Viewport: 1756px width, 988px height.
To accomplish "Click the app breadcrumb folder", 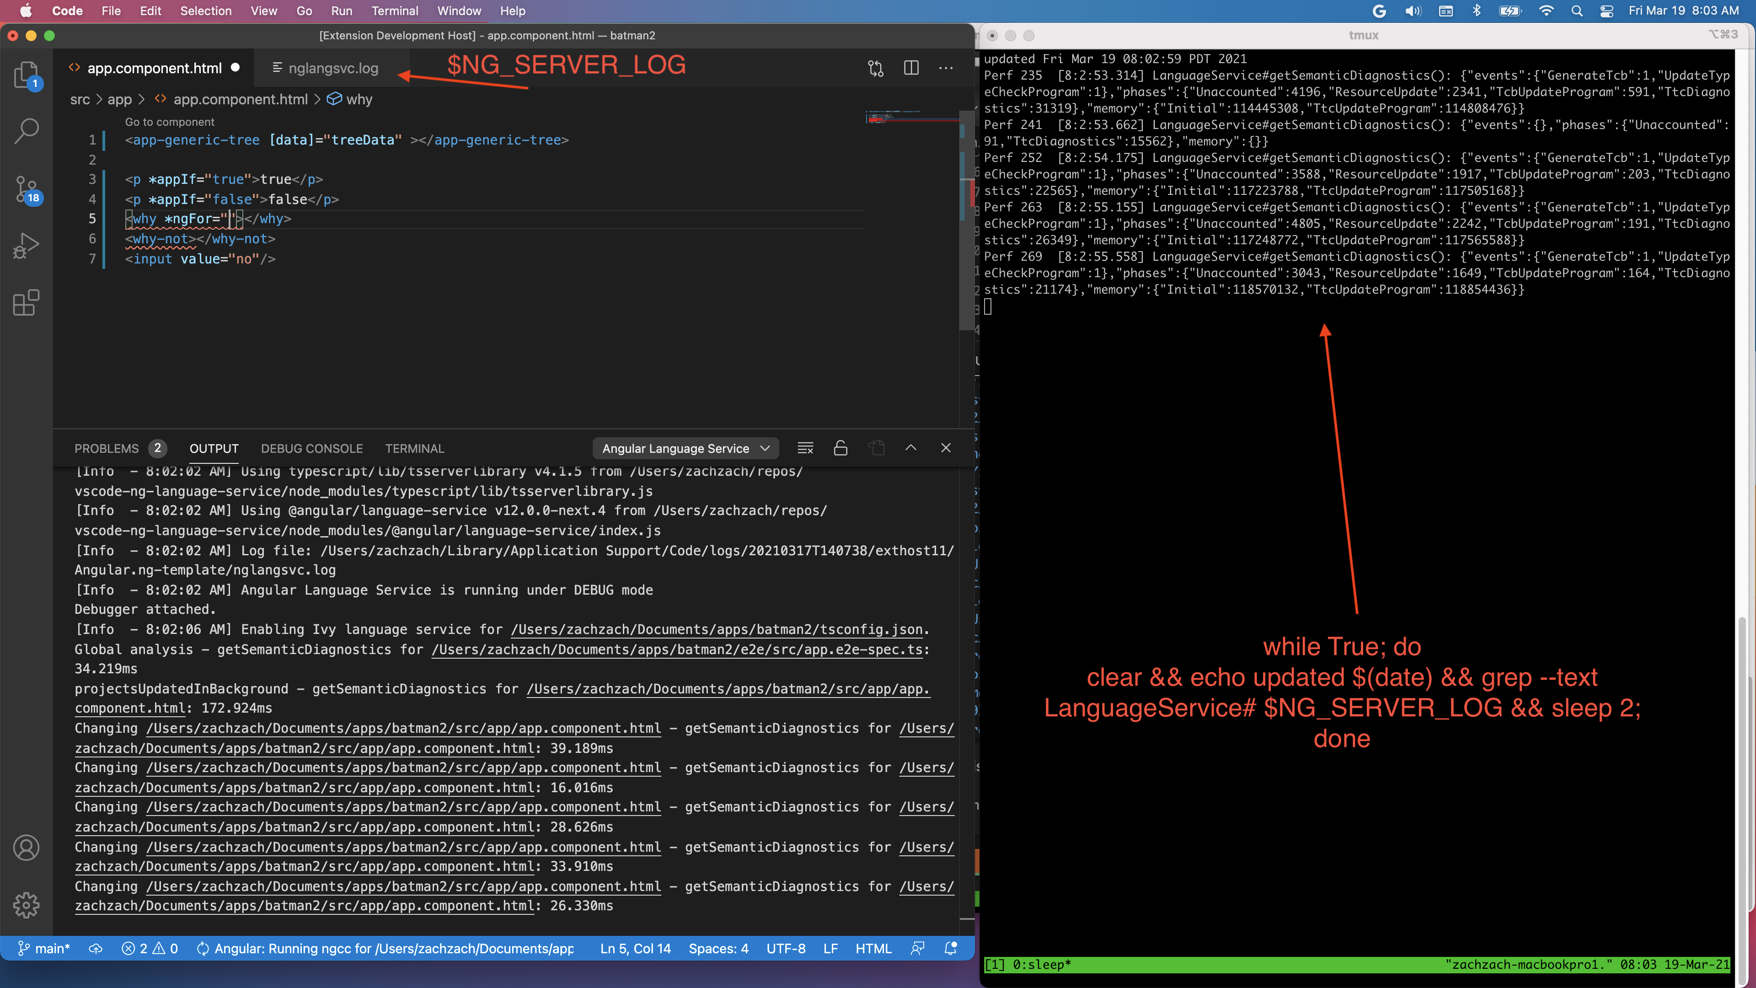I will click(x=119, y=100).
